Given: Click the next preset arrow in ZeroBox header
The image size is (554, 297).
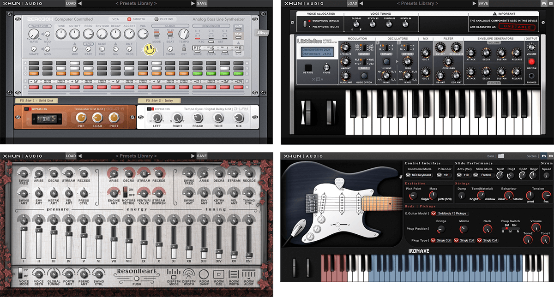Looking at the screenshot, I should [x=193, y=4].
